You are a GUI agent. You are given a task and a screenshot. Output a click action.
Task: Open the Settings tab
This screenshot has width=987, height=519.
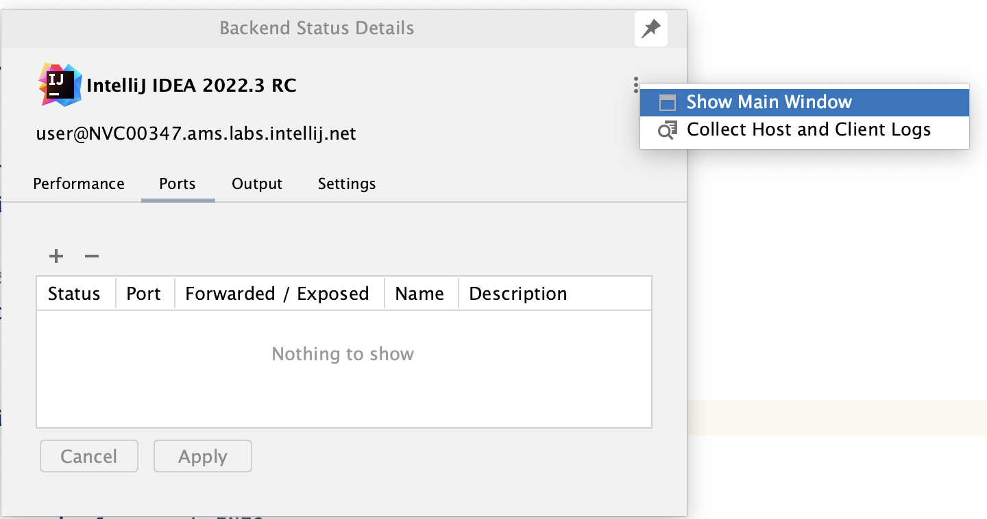346,183
